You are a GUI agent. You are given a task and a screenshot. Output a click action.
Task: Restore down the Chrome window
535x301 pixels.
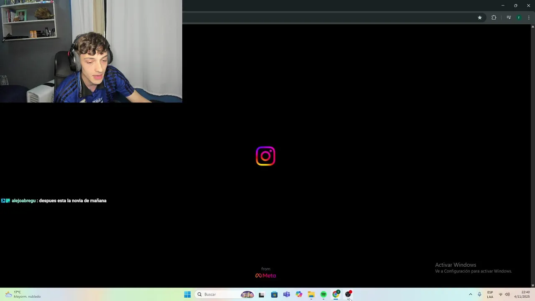tap(515, 5)
